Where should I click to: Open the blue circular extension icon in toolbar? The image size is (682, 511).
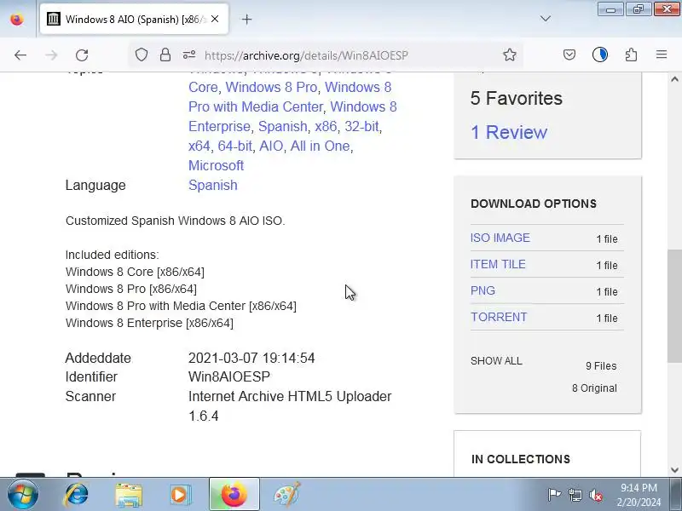coord(600,55)
